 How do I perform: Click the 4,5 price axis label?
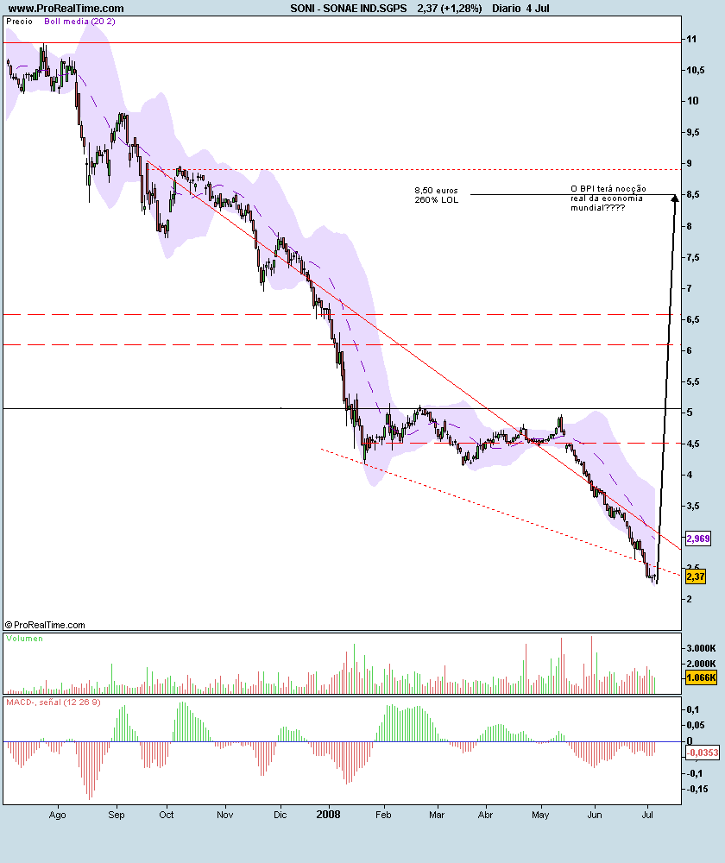[x=693, y=444]
